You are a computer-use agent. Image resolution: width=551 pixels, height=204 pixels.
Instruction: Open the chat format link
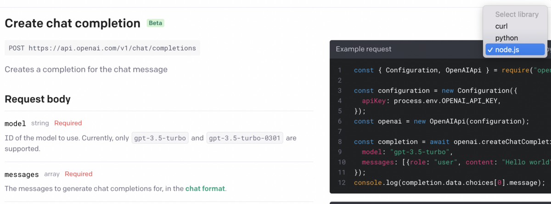click(x=205, y=188)
